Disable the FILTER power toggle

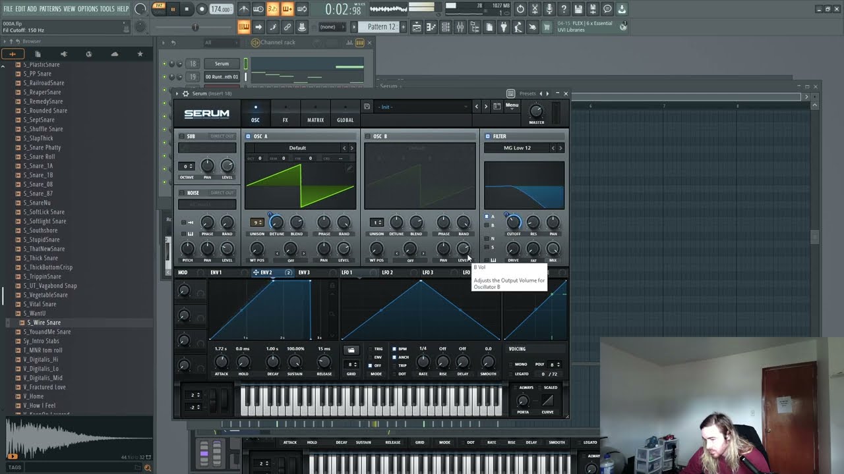[x=487, y=136]
